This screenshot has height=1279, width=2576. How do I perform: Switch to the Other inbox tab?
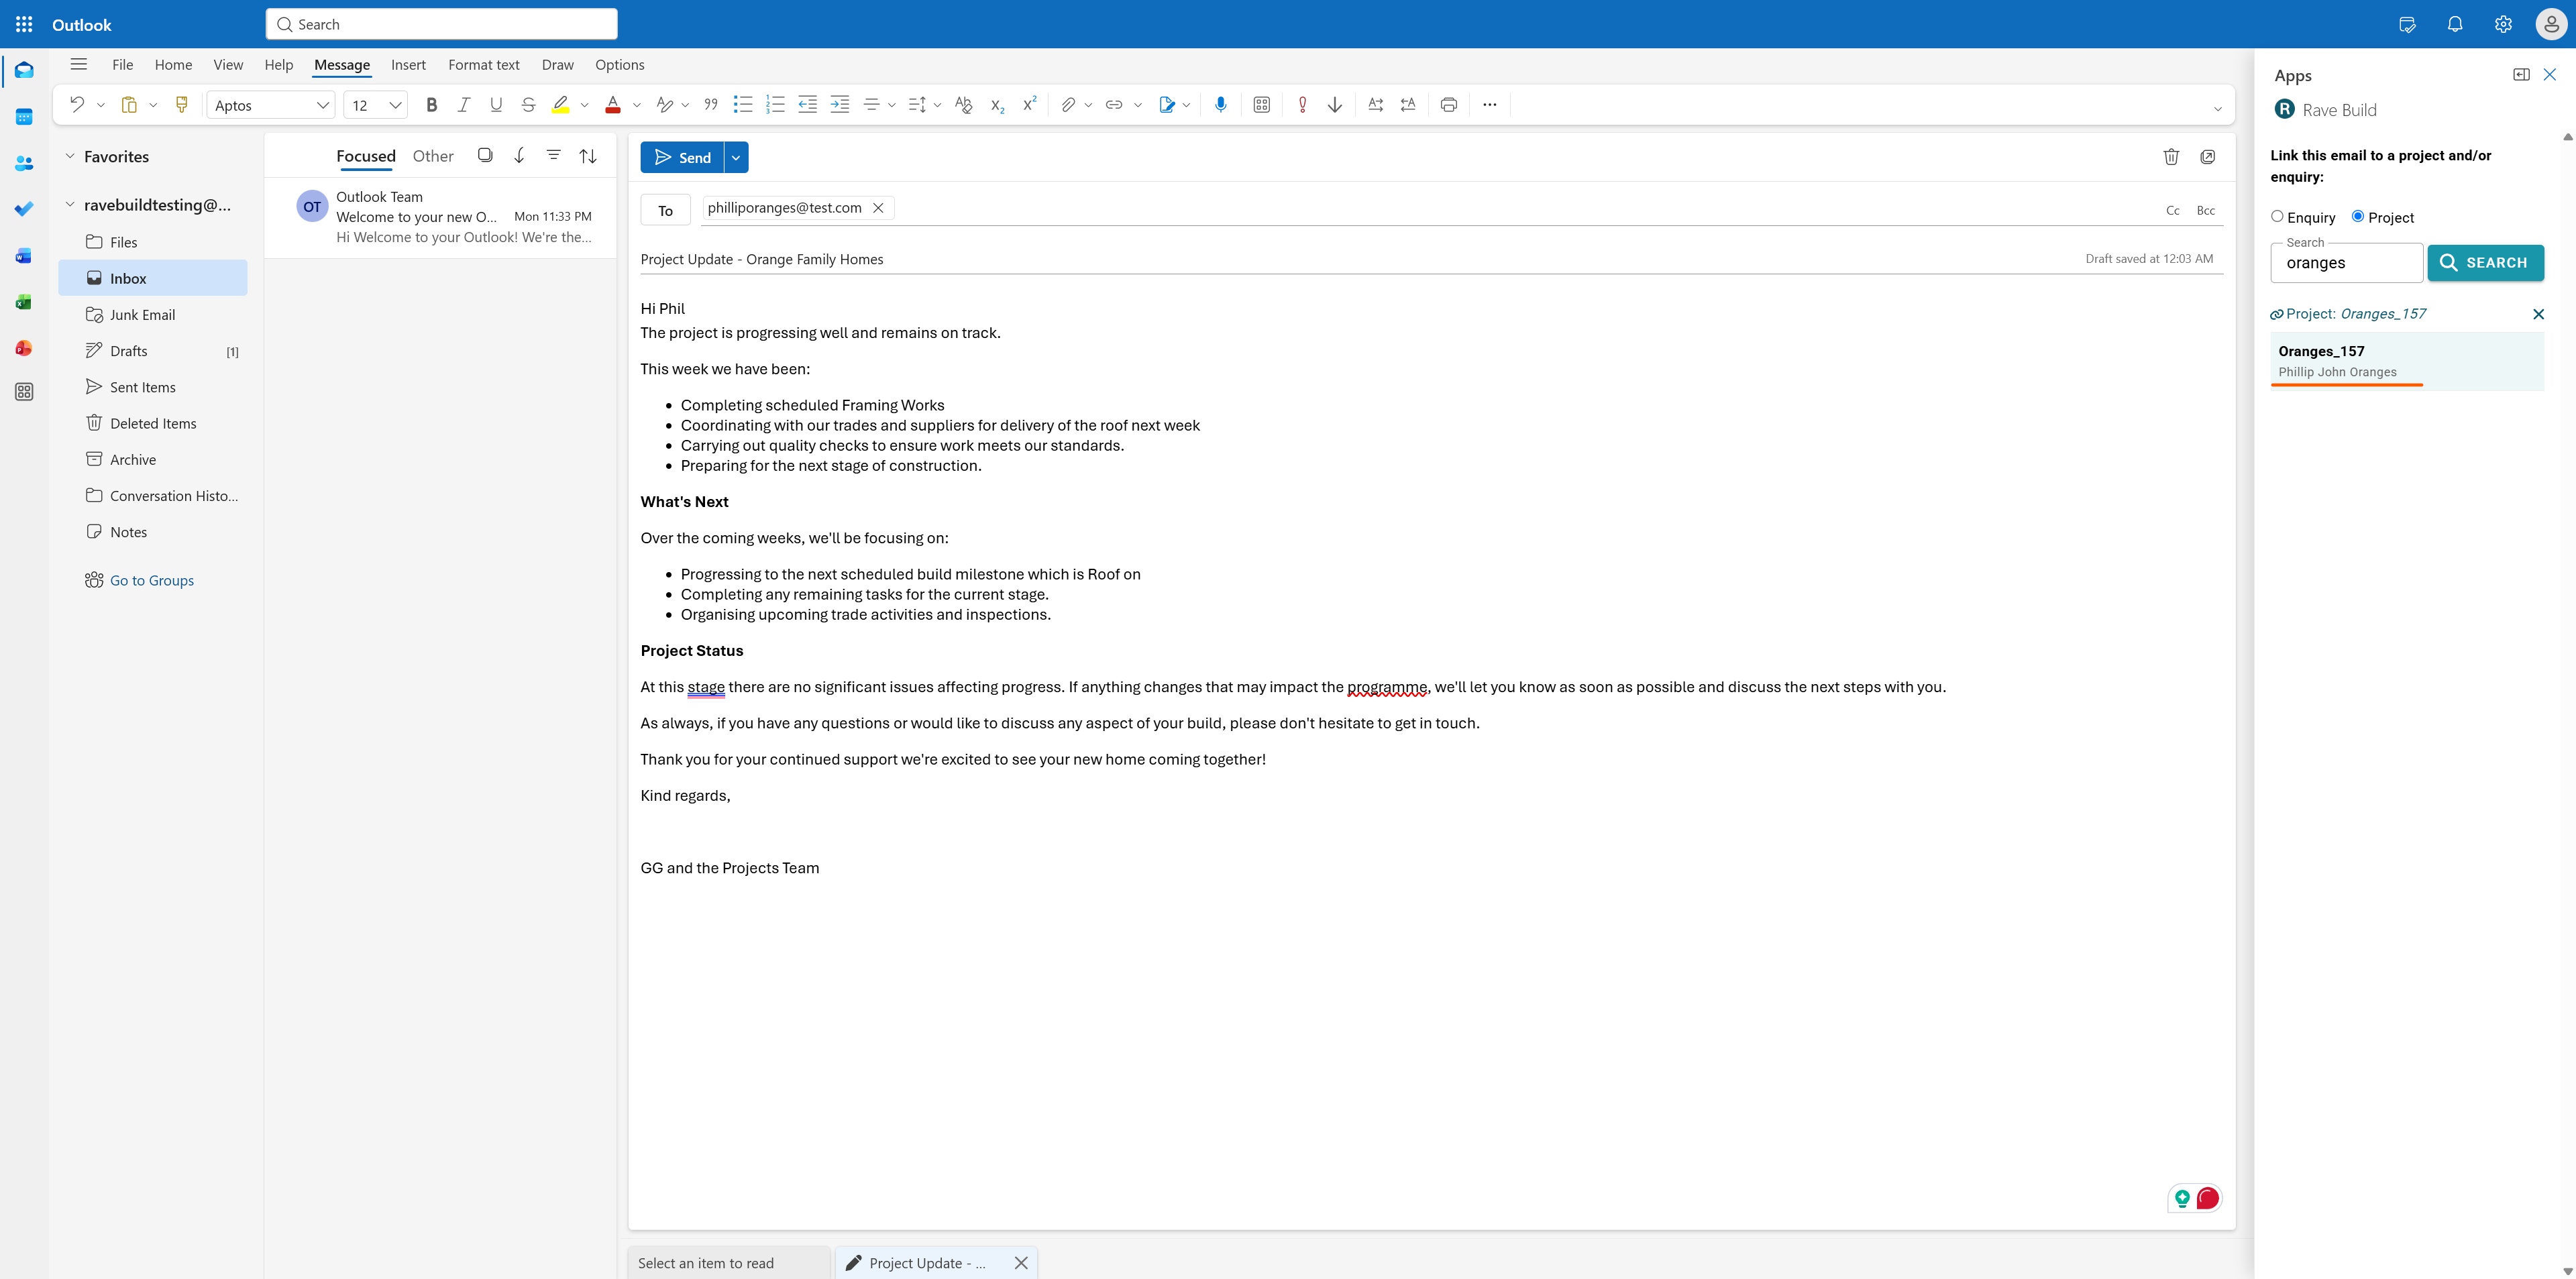[433, 156]
